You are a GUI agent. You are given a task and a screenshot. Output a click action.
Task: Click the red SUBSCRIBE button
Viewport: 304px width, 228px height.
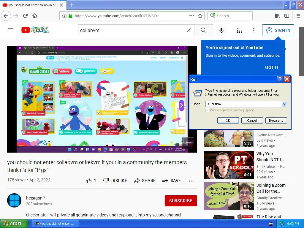(x=181, y=201)
